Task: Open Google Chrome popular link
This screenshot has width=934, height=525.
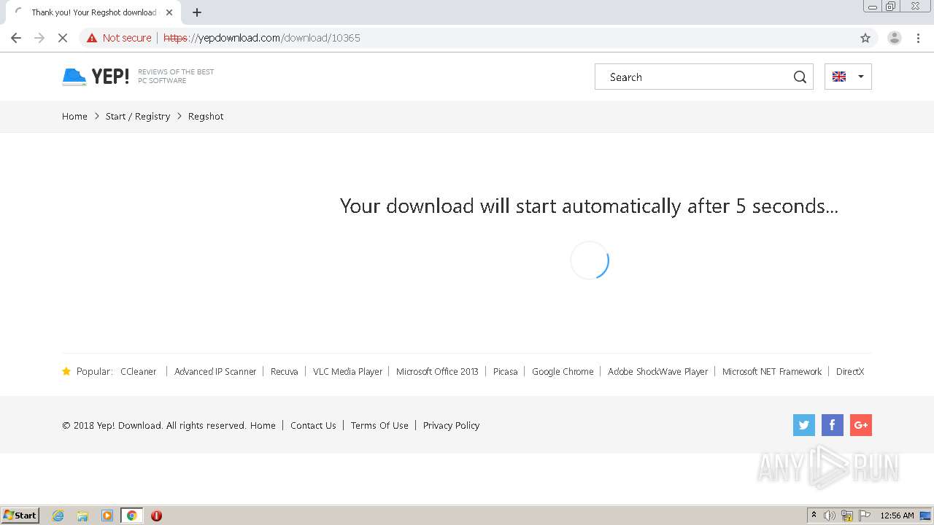Action: tap(563, 371)
